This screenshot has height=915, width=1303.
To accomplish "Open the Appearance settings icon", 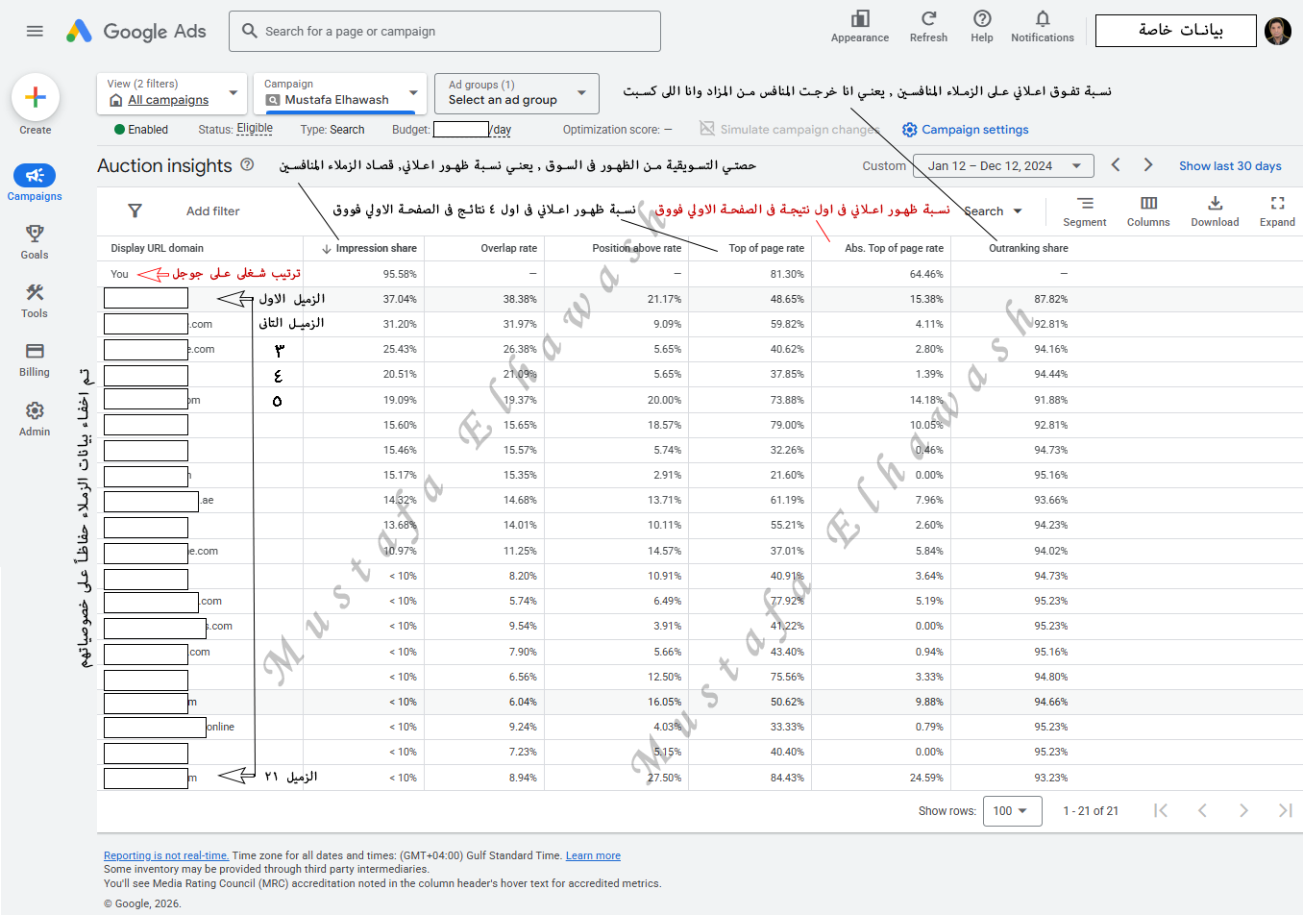I will point(860,19).
